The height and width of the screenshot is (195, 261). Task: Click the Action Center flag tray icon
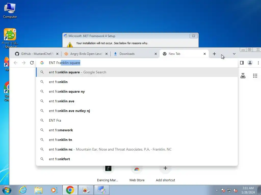223,190
